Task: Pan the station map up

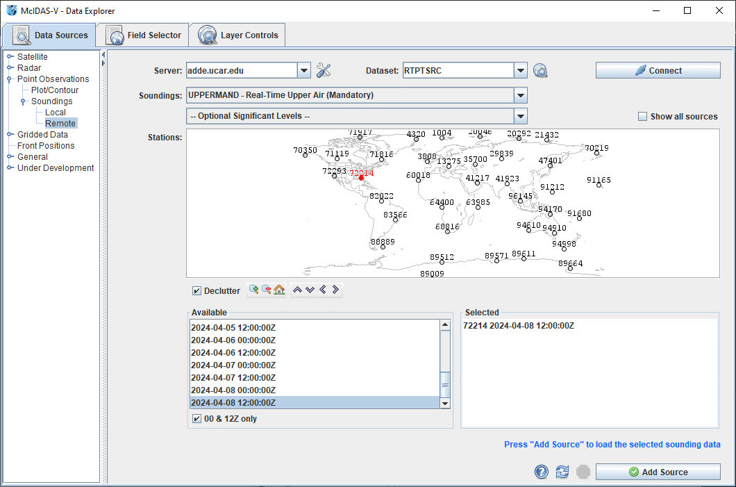Action: click(297, 290)
